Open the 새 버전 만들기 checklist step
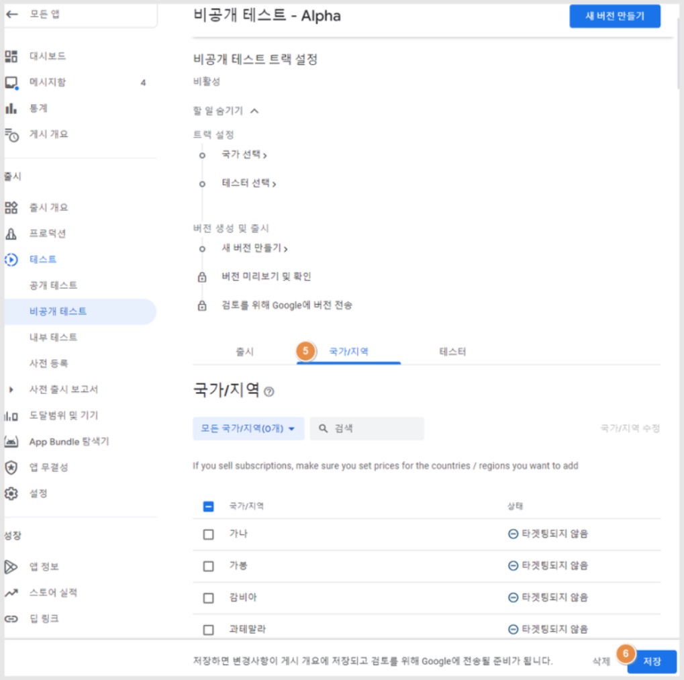Viewport: 684px width, 680px height. point(254,248)
